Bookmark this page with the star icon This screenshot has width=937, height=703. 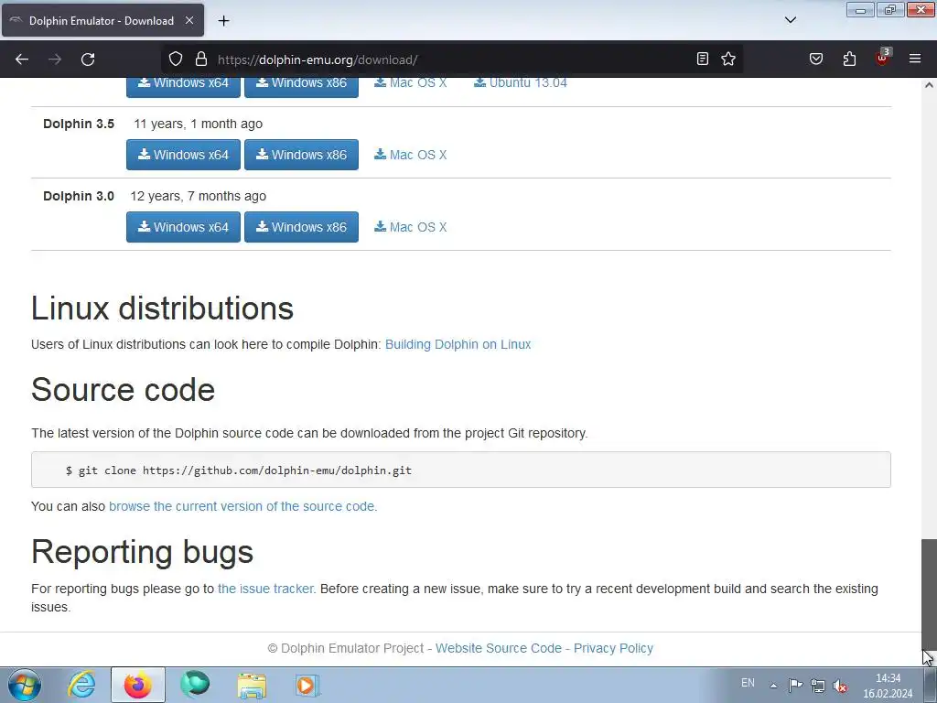point(728,59)
